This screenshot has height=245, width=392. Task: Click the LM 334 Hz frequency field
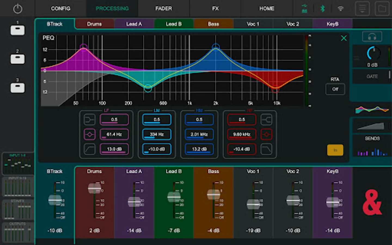(x=157, y=134)
